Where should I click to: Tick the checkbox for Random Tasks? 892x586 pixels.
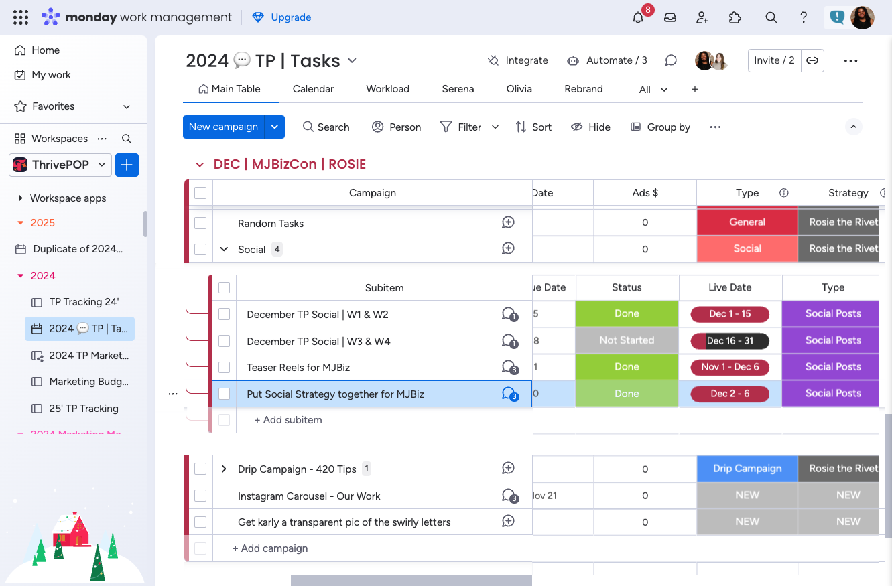(x=200, y=223)
